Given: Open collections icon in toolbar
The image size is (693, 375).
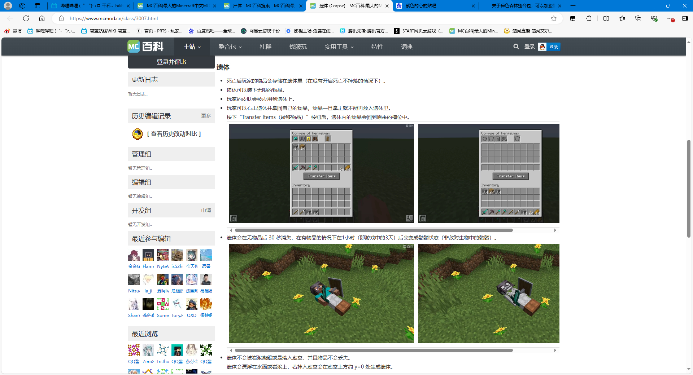Looking at the screenshot, I should click(x=638, y=18).
